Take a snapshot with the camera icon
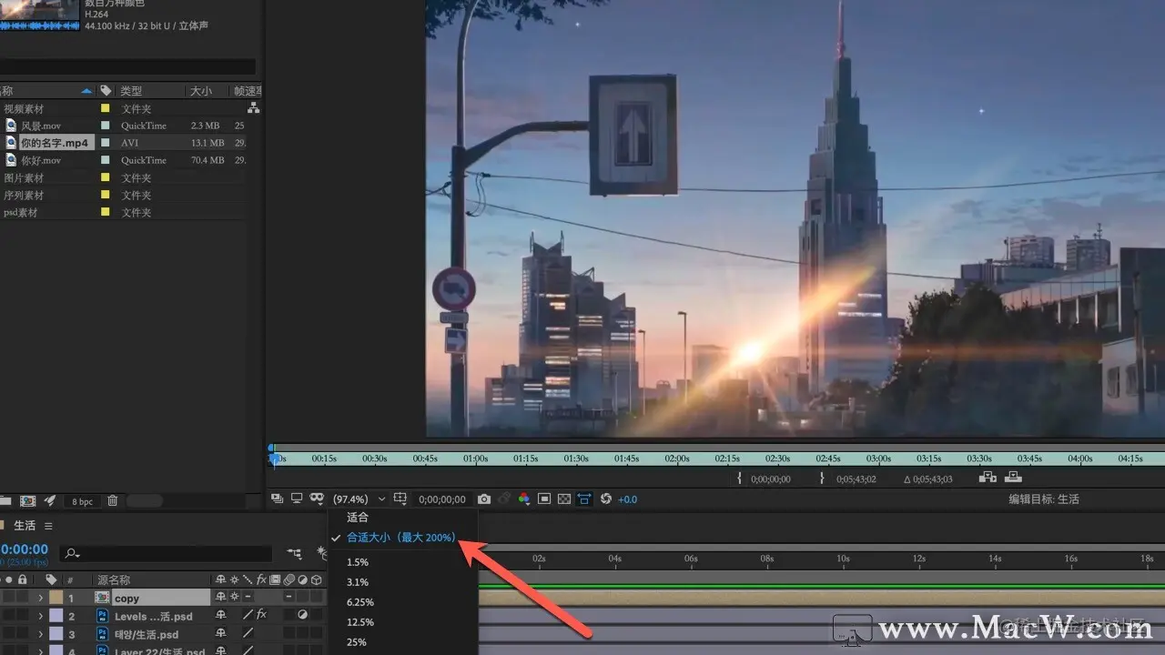 pos(484,499)
